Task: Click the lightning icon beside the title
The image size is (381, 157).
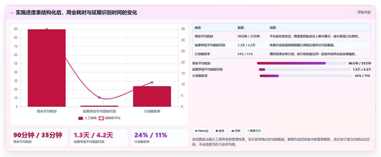Action: click(x=12, y=13)
